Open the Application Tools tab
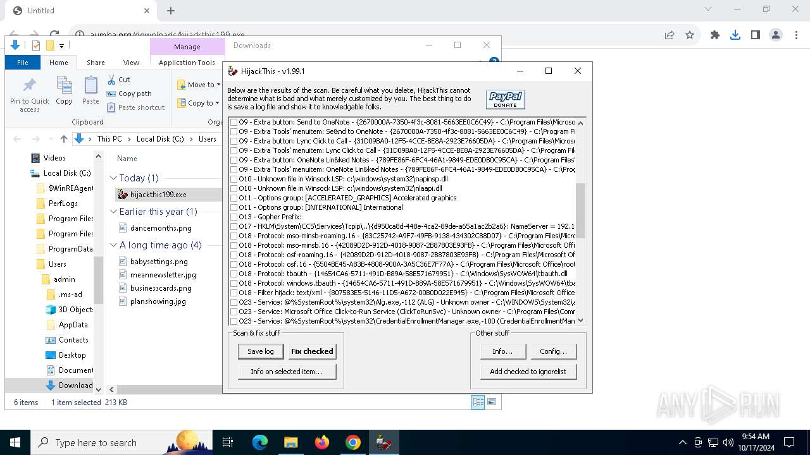The width and height of the screenshot is (810, 455). point(187,63)
